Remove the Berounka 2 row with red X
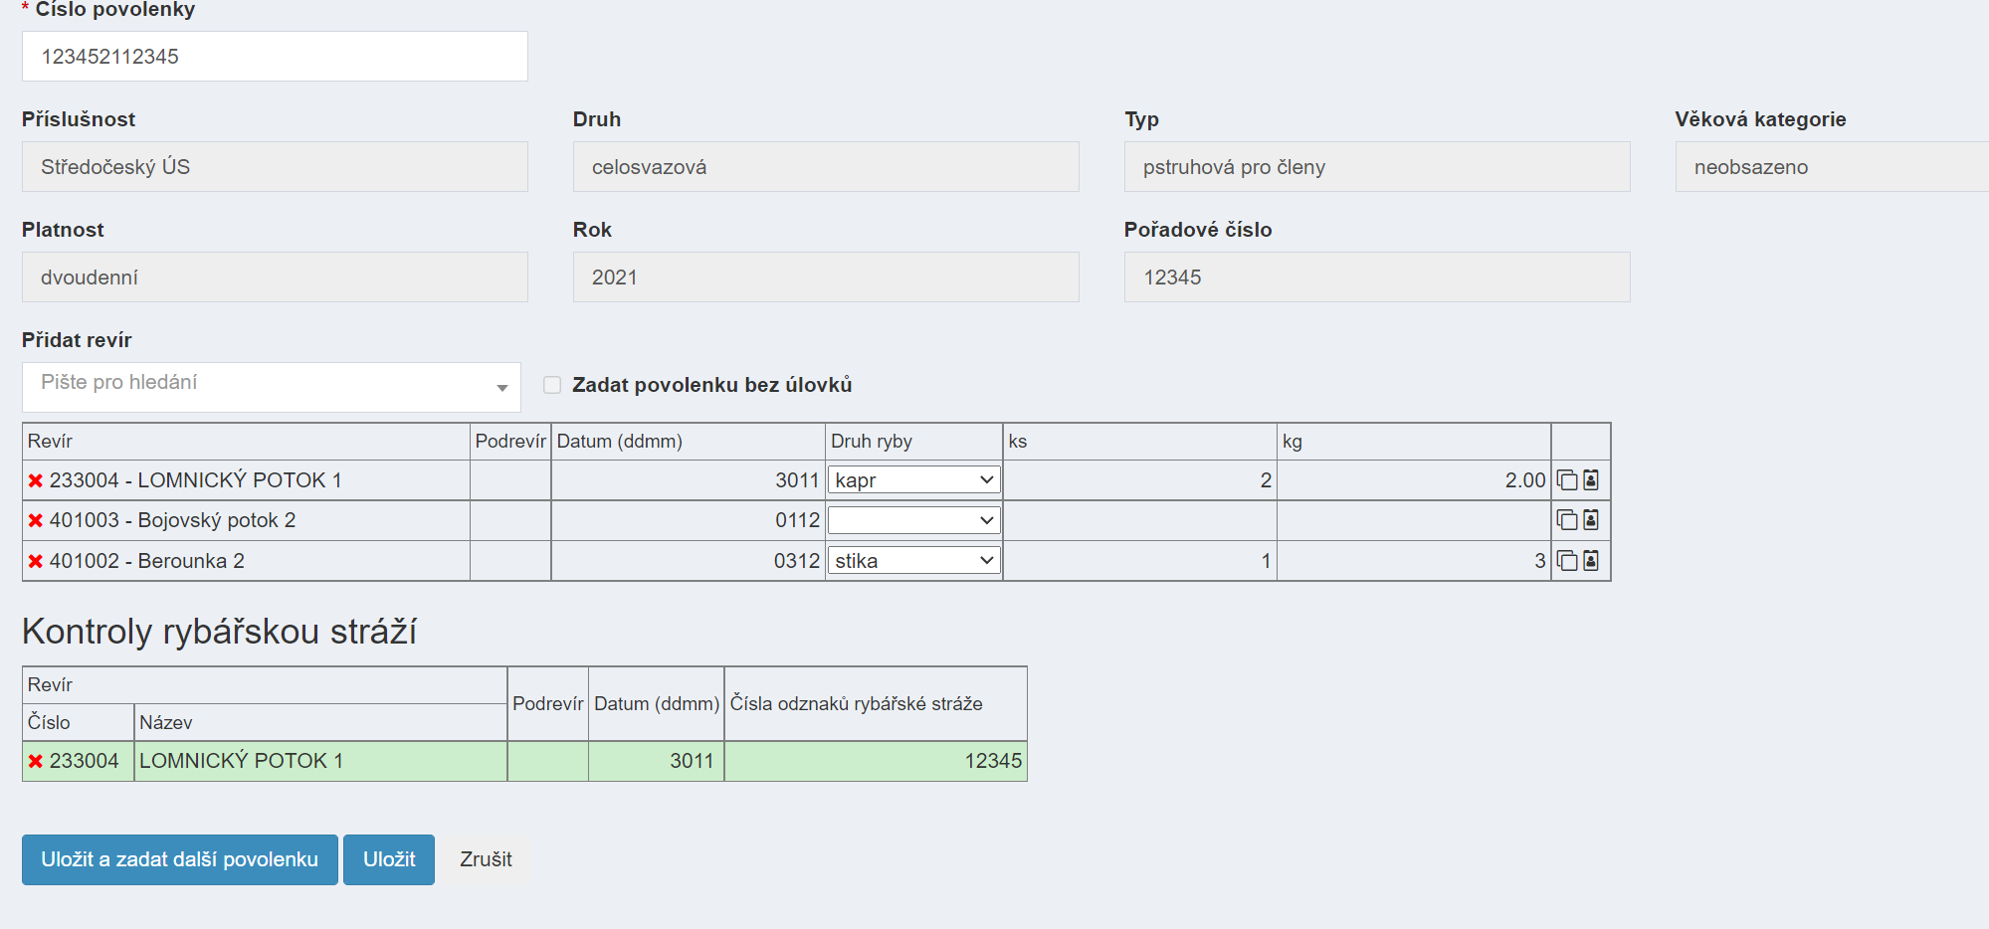Image resolution: width=1989 pixels, height=929 pixels. point(36,561)
